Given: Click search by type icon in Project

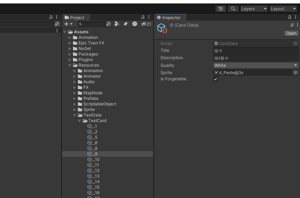Looking at the screenshot, I should pyautogui.click(x=117, y=24).
